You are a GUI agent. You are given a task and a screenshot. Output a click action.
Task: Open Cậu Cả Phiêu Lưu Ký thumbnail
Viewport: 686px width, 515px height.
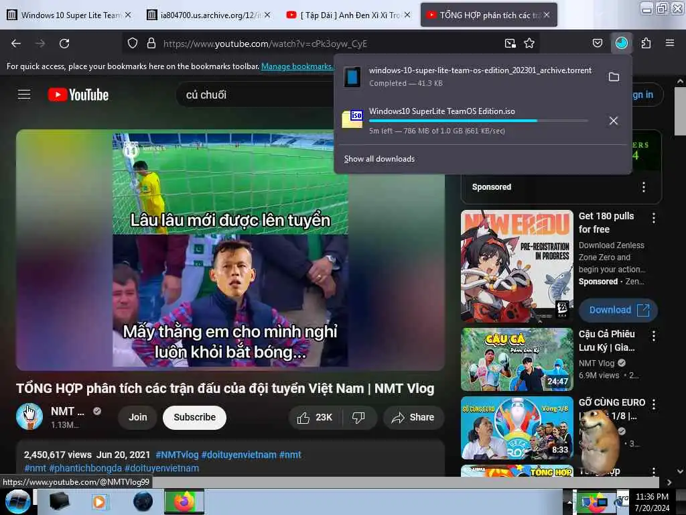tap(517, 359)
